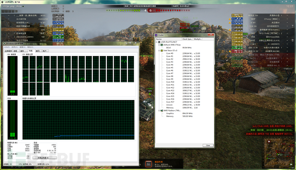296x170 pixels.
Task: Collapse the USER-RL1F7CUNC7 tree node
Action: (x=157, y=42)
